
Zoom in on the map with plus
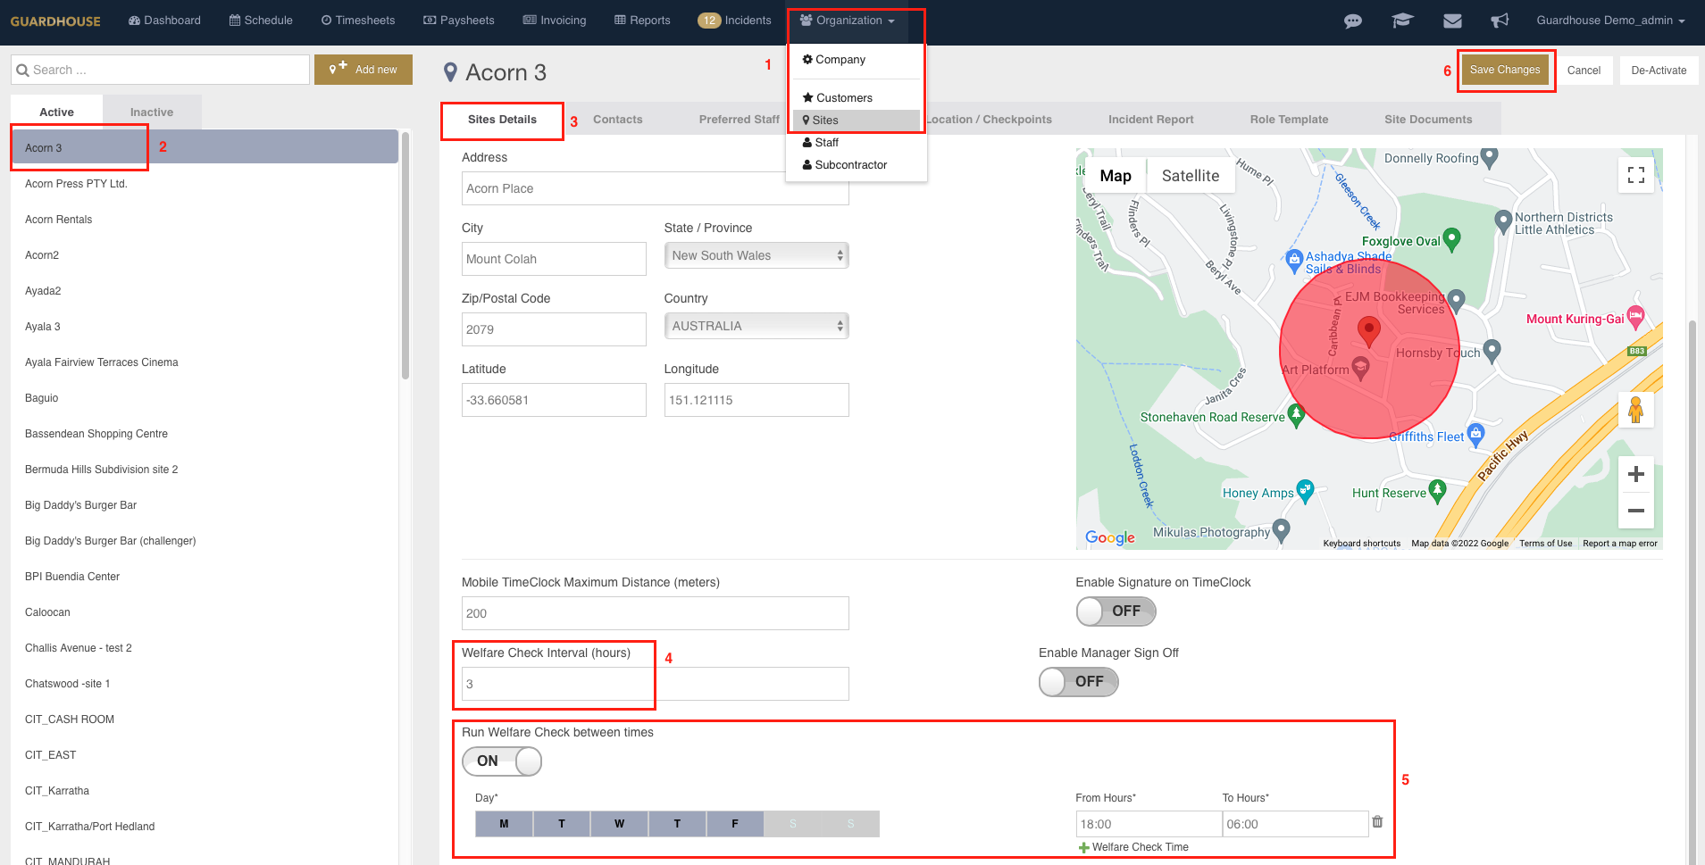1636,474
